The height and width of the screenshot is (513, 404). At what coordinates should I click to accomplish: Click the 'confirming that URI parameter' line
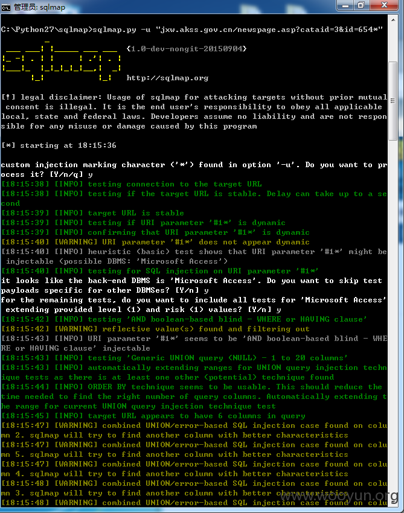(155, 232)
